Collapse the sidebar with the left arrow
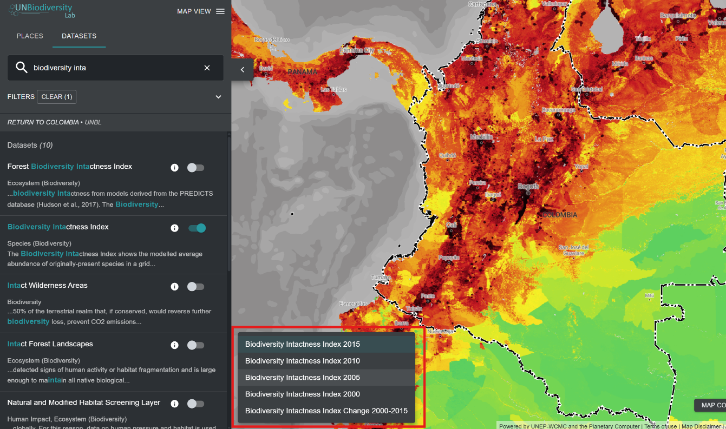 pos(243,69)
